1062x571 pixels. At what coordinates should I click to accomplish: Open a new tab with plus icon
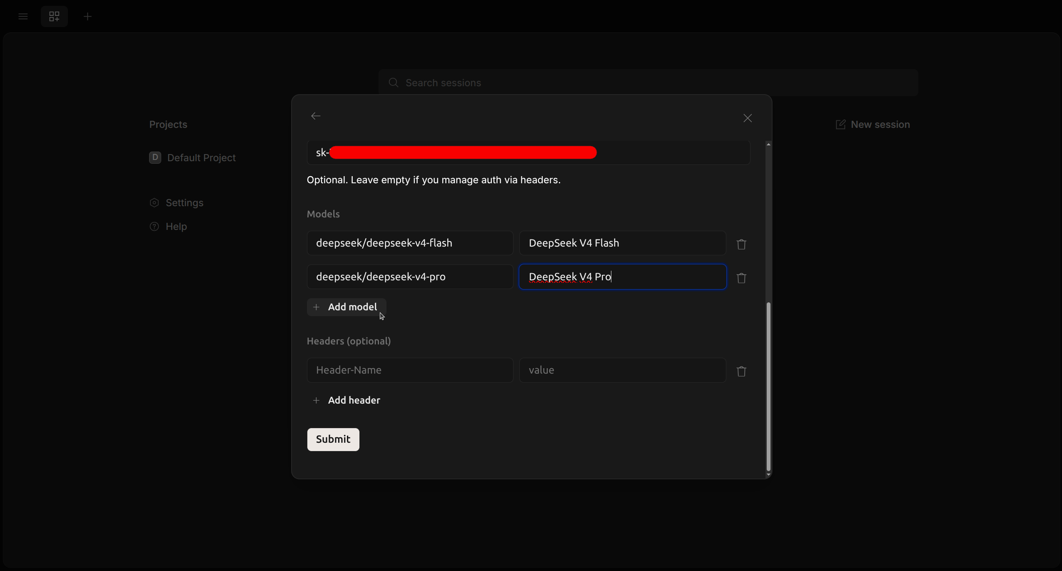(x=87, y=17)
